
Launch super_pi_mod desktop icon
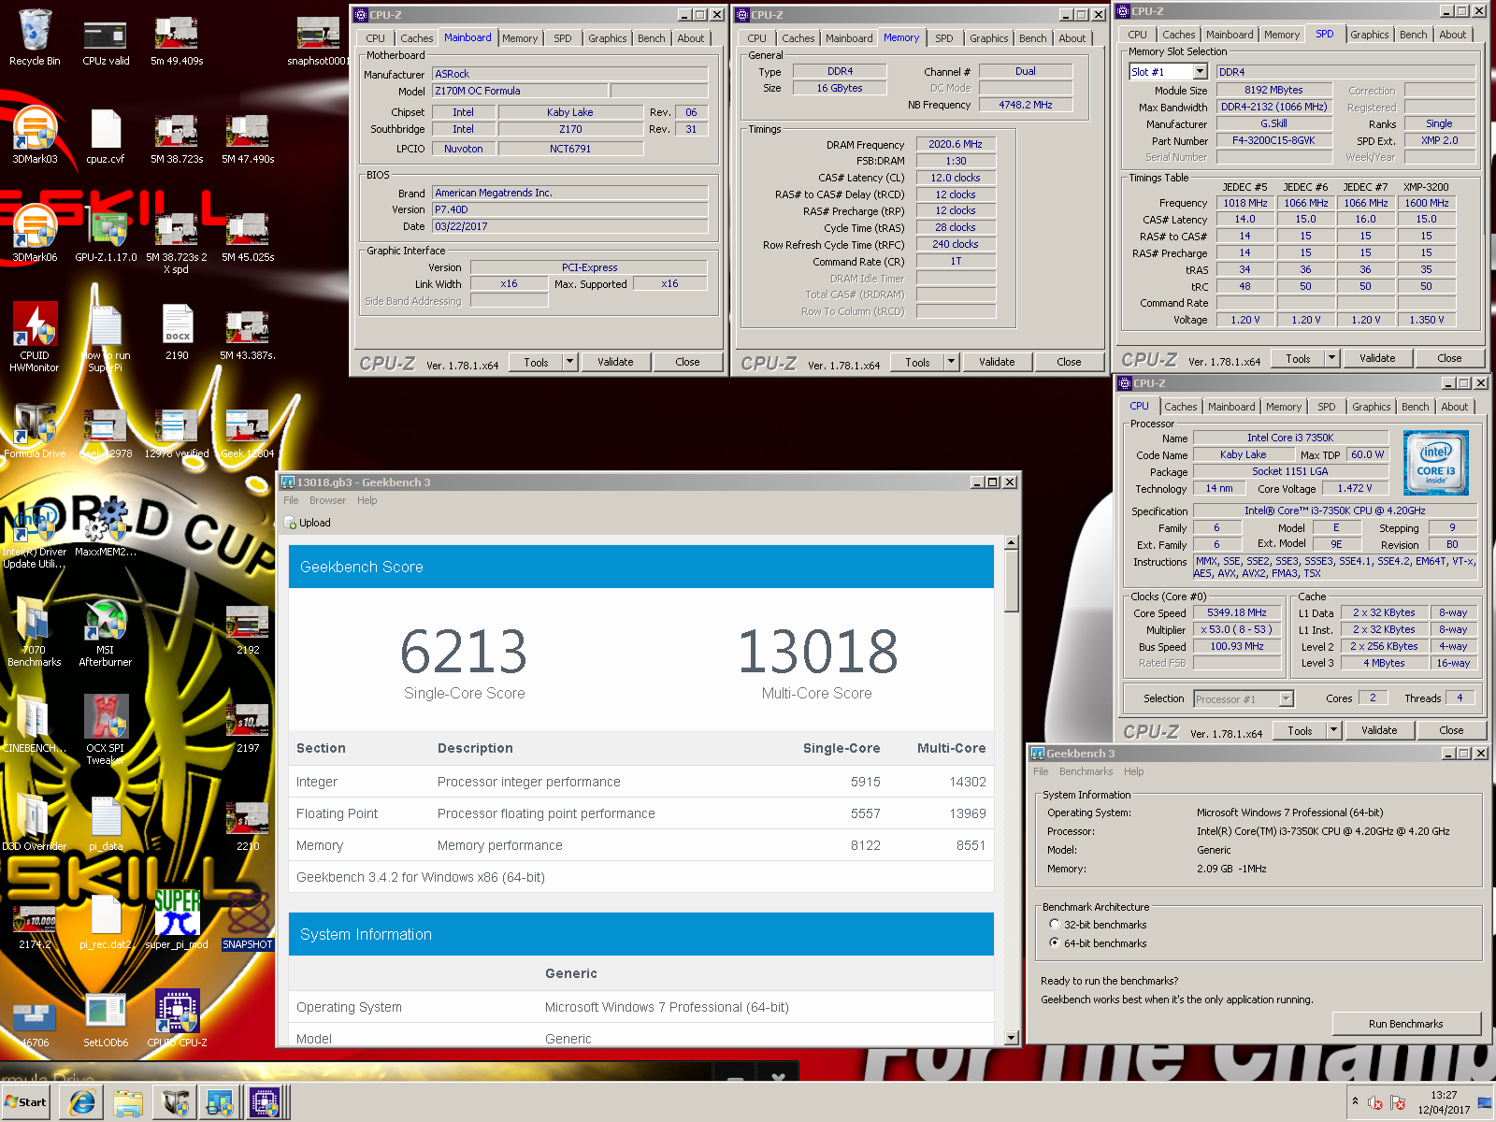point(177,919)
